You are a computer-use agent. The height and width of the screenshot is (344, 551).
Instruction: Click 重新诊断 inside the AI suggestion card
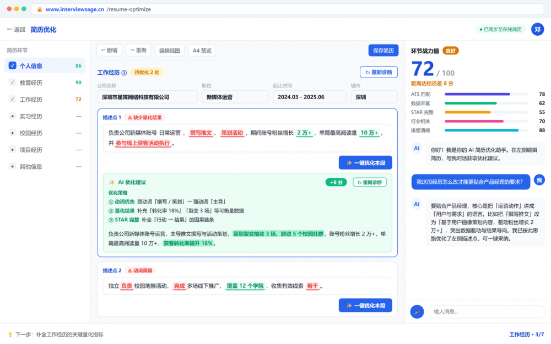point(370,182)
